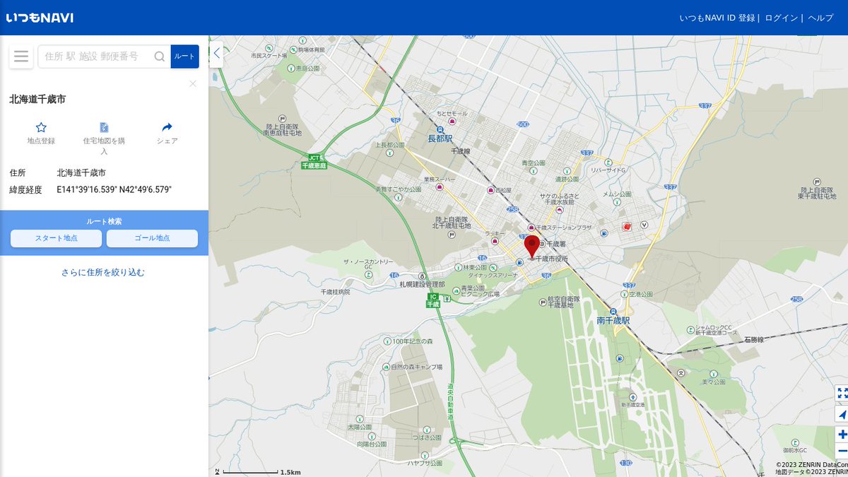
Task: Center map on current location arrow
Action: tap(842, 414)
